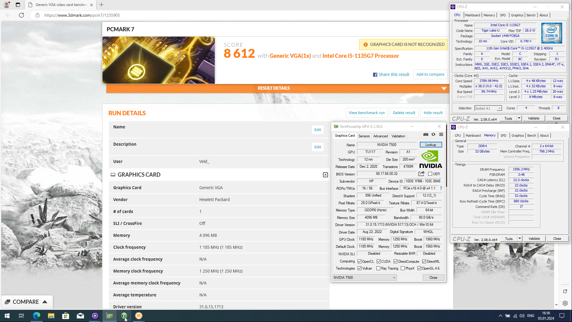The image size is (572, 322).
Task: Click View benchmark run button
Action: [367, 113]
